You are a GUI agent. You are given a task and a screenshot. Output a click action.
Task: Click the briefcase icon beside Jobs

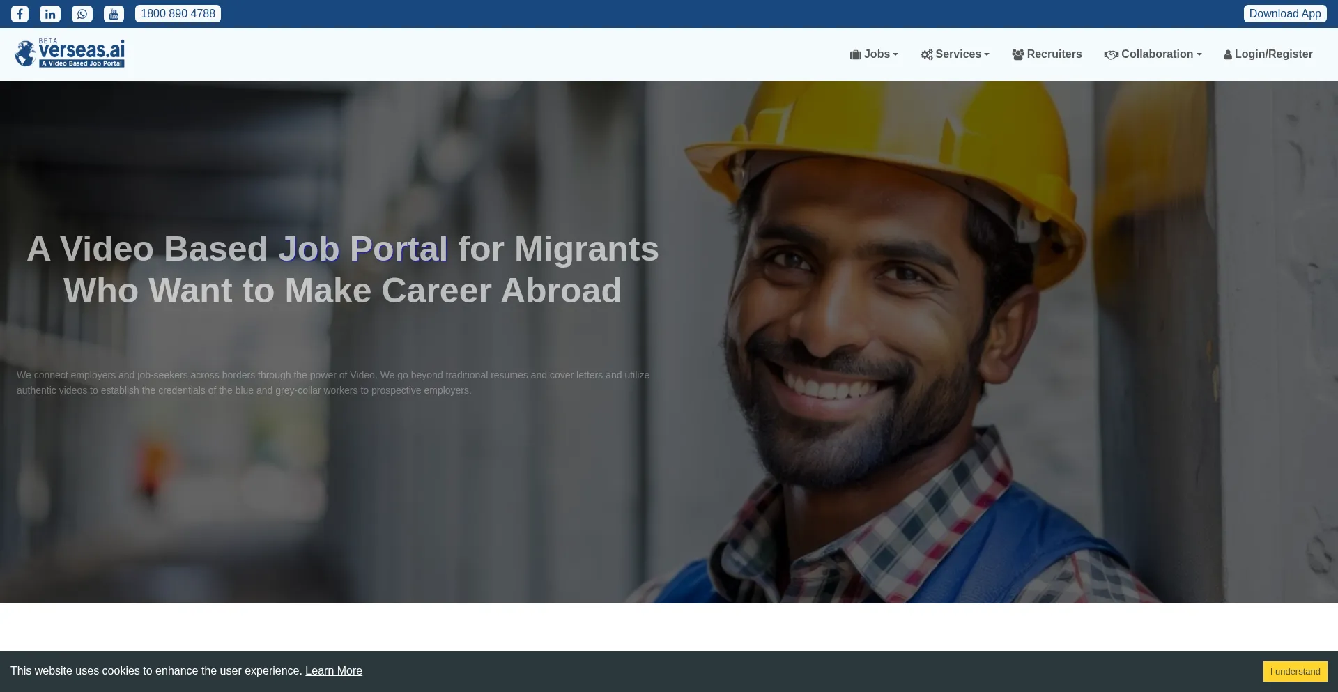tap(855, 54)
